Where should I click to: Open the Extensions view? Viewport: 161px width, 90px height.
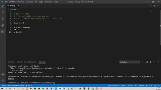pyautogui.click(x=3, y=31)
